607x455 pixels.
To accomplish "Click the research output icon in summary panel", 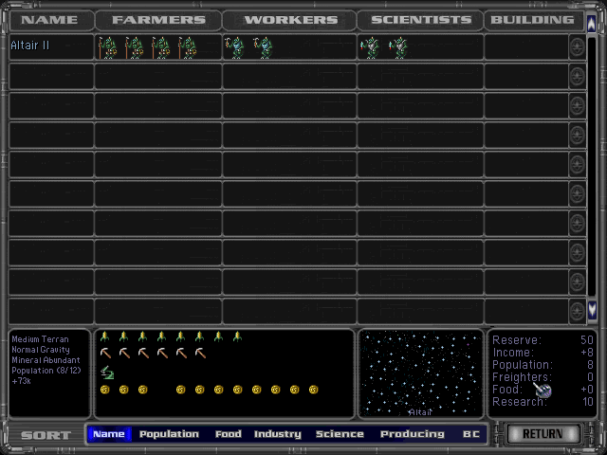I will 107,373.
